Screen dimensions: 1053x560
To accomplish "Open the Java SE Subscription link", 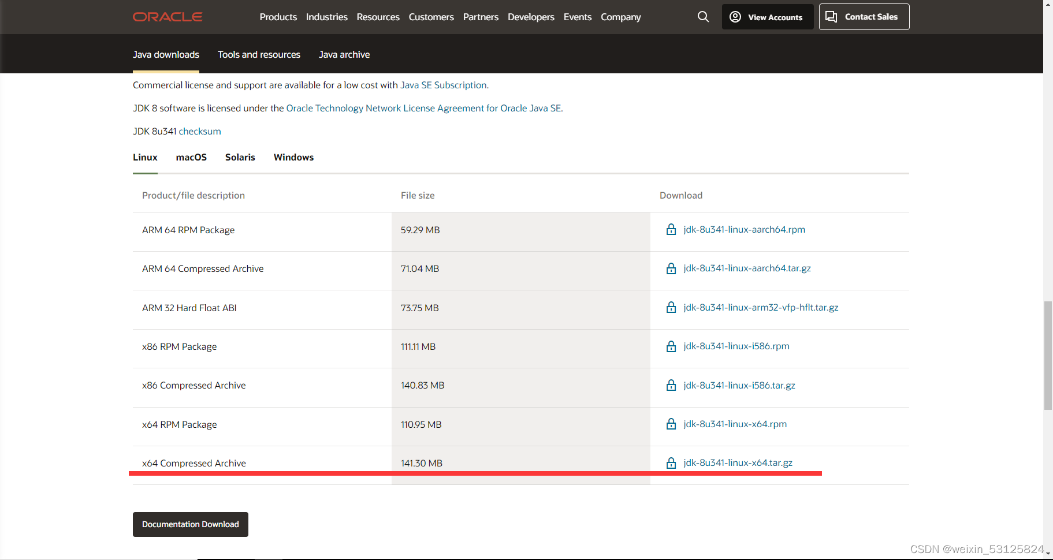I will click(x=444, y=85).
